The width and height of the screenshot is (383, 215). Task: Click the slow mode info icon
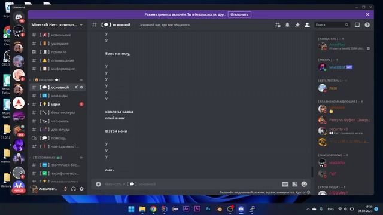[309, 192]
